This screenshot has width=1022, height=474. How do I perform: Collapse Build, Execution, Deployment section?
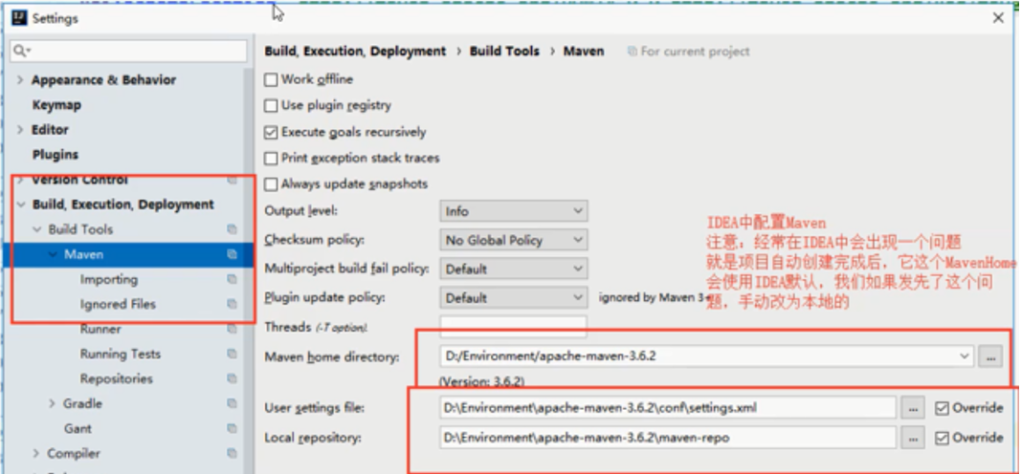(21, 205)
